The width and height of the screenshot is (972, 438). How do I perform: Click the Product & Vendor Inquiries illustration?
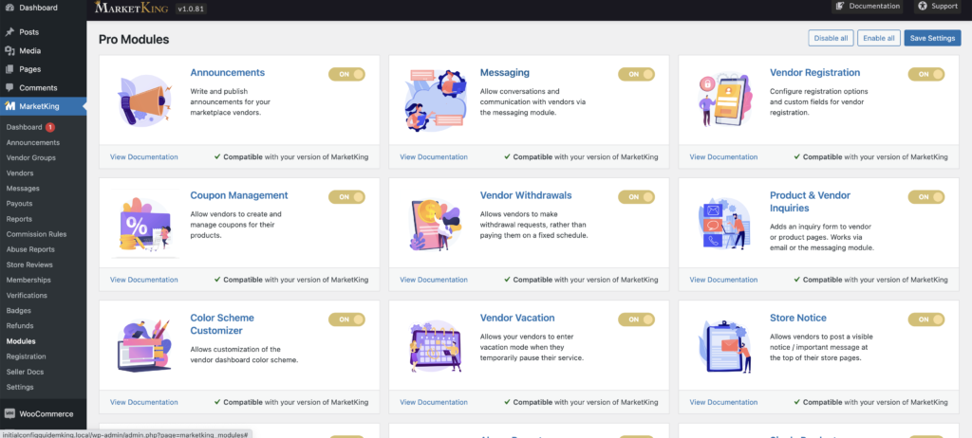(724, 223)
